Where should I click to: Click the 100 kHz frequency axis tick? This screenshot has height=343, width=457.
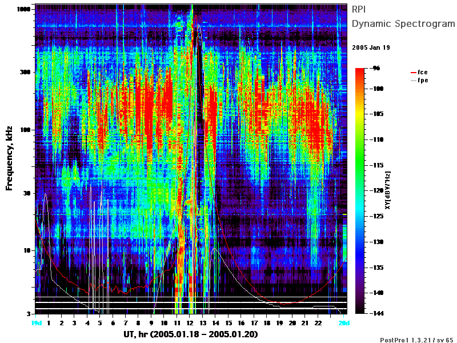25,130
